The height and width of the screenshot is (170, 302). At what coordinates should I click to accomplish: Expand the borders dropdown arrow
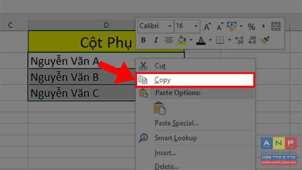tap(230, 40)
